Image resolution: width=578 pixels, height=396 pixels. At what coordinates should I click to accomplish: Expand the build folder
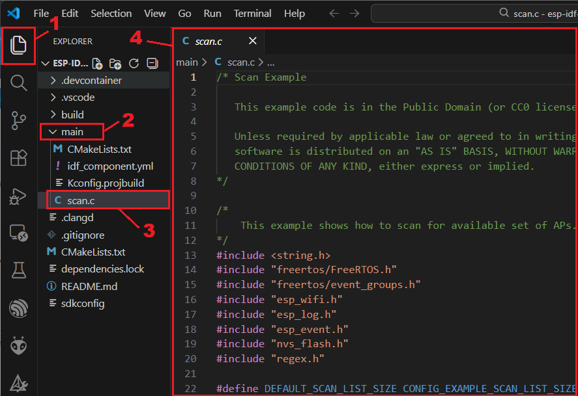(72, 114)
